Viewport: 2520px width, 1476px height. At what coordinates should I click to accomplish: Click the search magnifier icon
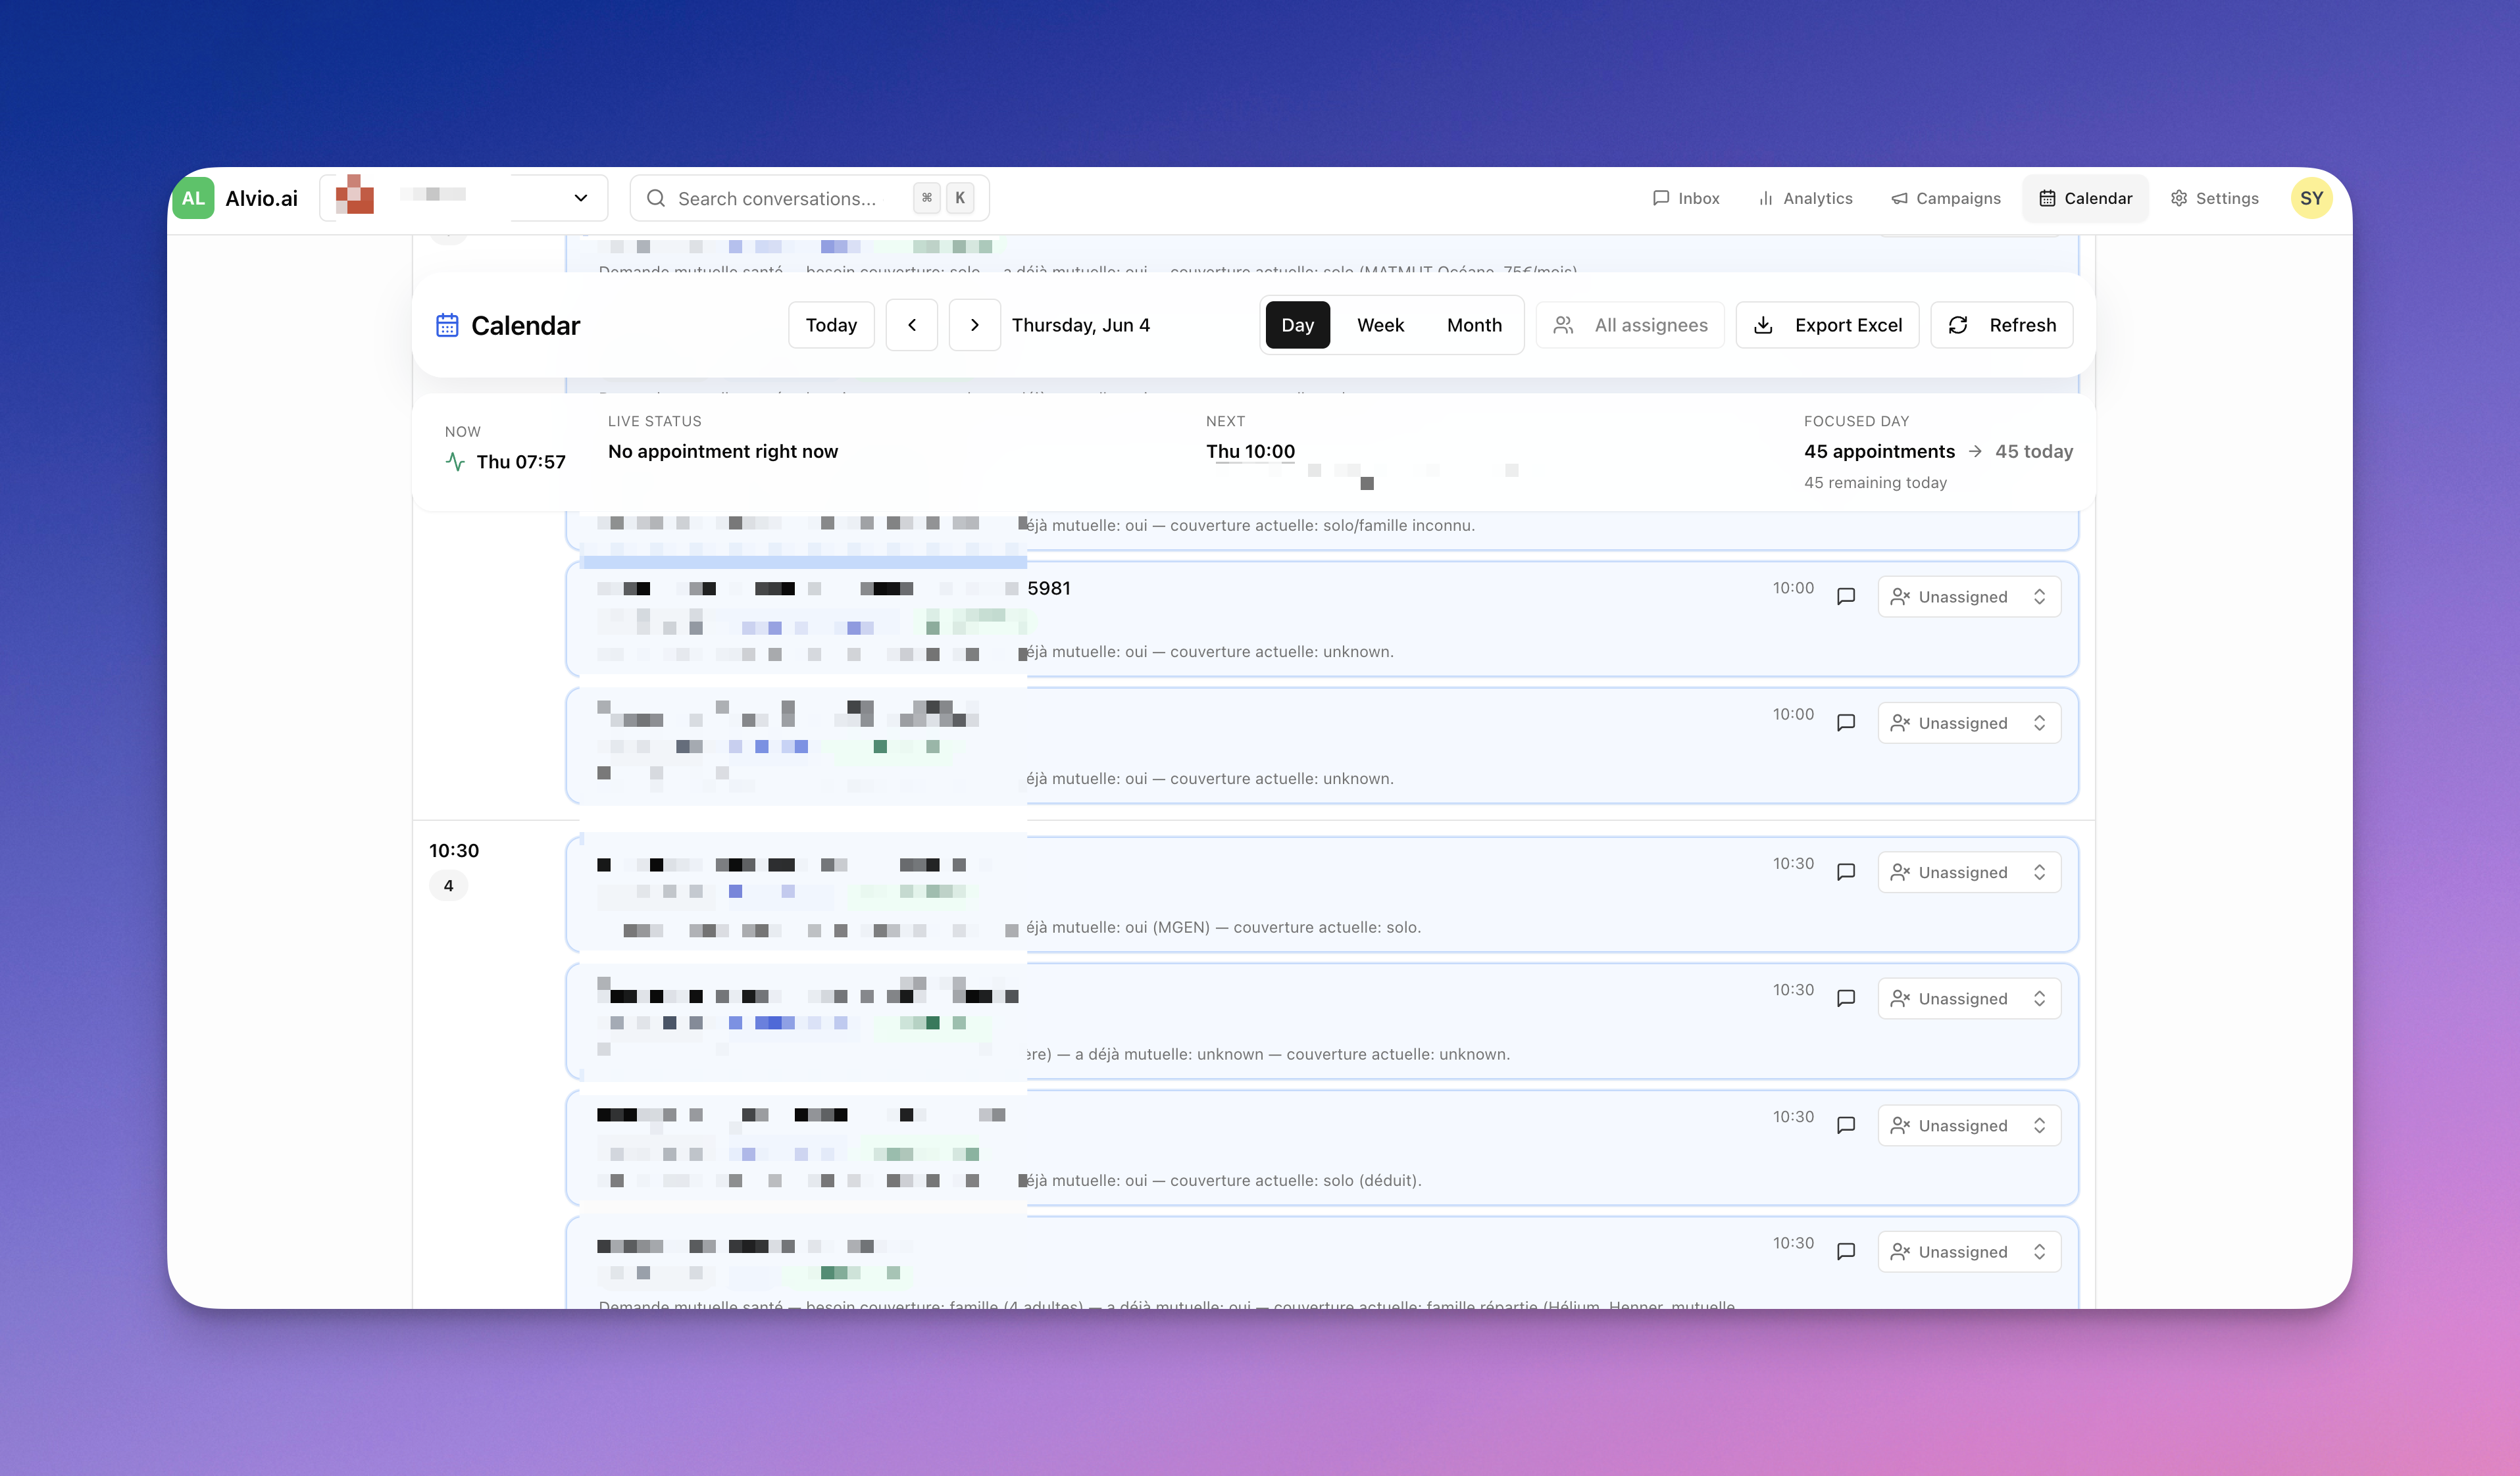(656, 198)
